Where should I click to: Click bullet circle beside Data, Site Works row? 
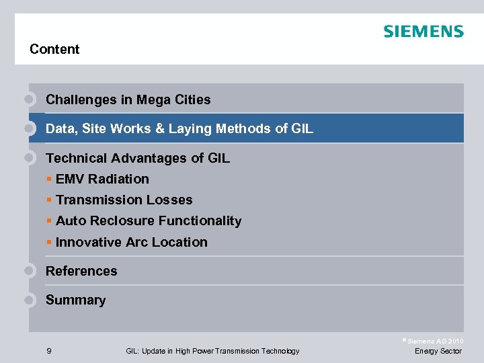(x=30, y=128)
